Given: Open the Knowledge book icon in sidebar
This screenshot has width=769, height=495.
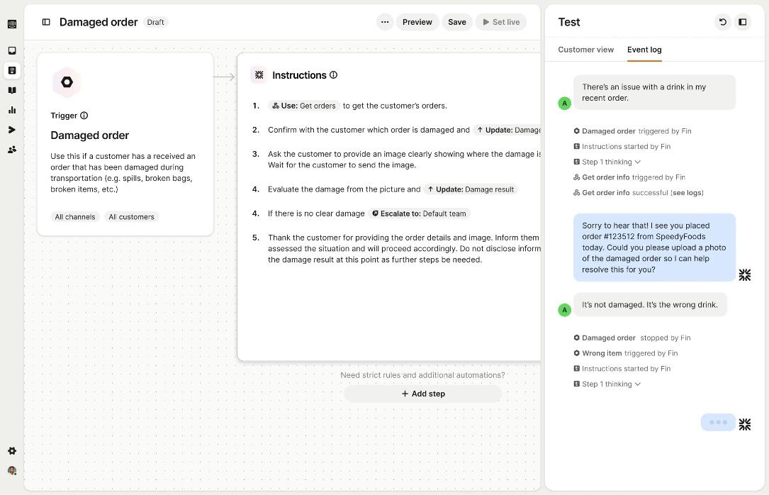Looking at the screenshot, I should click(x=12, y=90).
